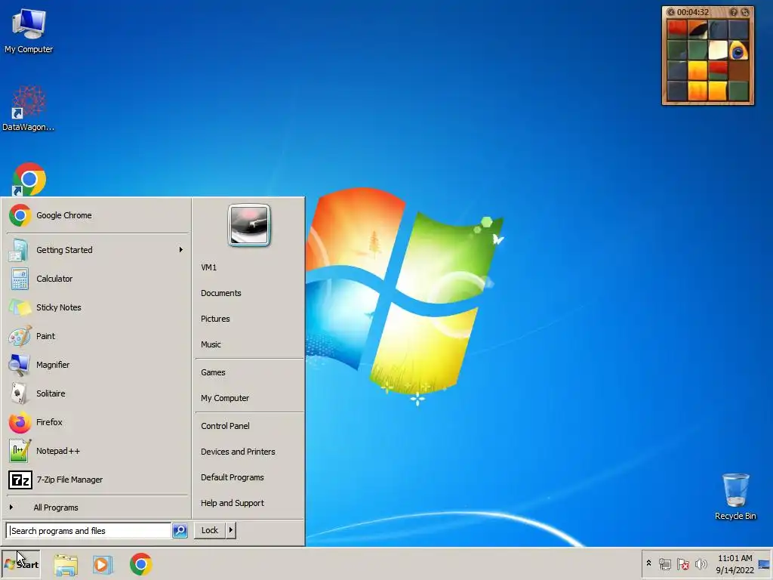Start the Solitaire game
This screenshot has height=580, width=773.
[97, 393]
